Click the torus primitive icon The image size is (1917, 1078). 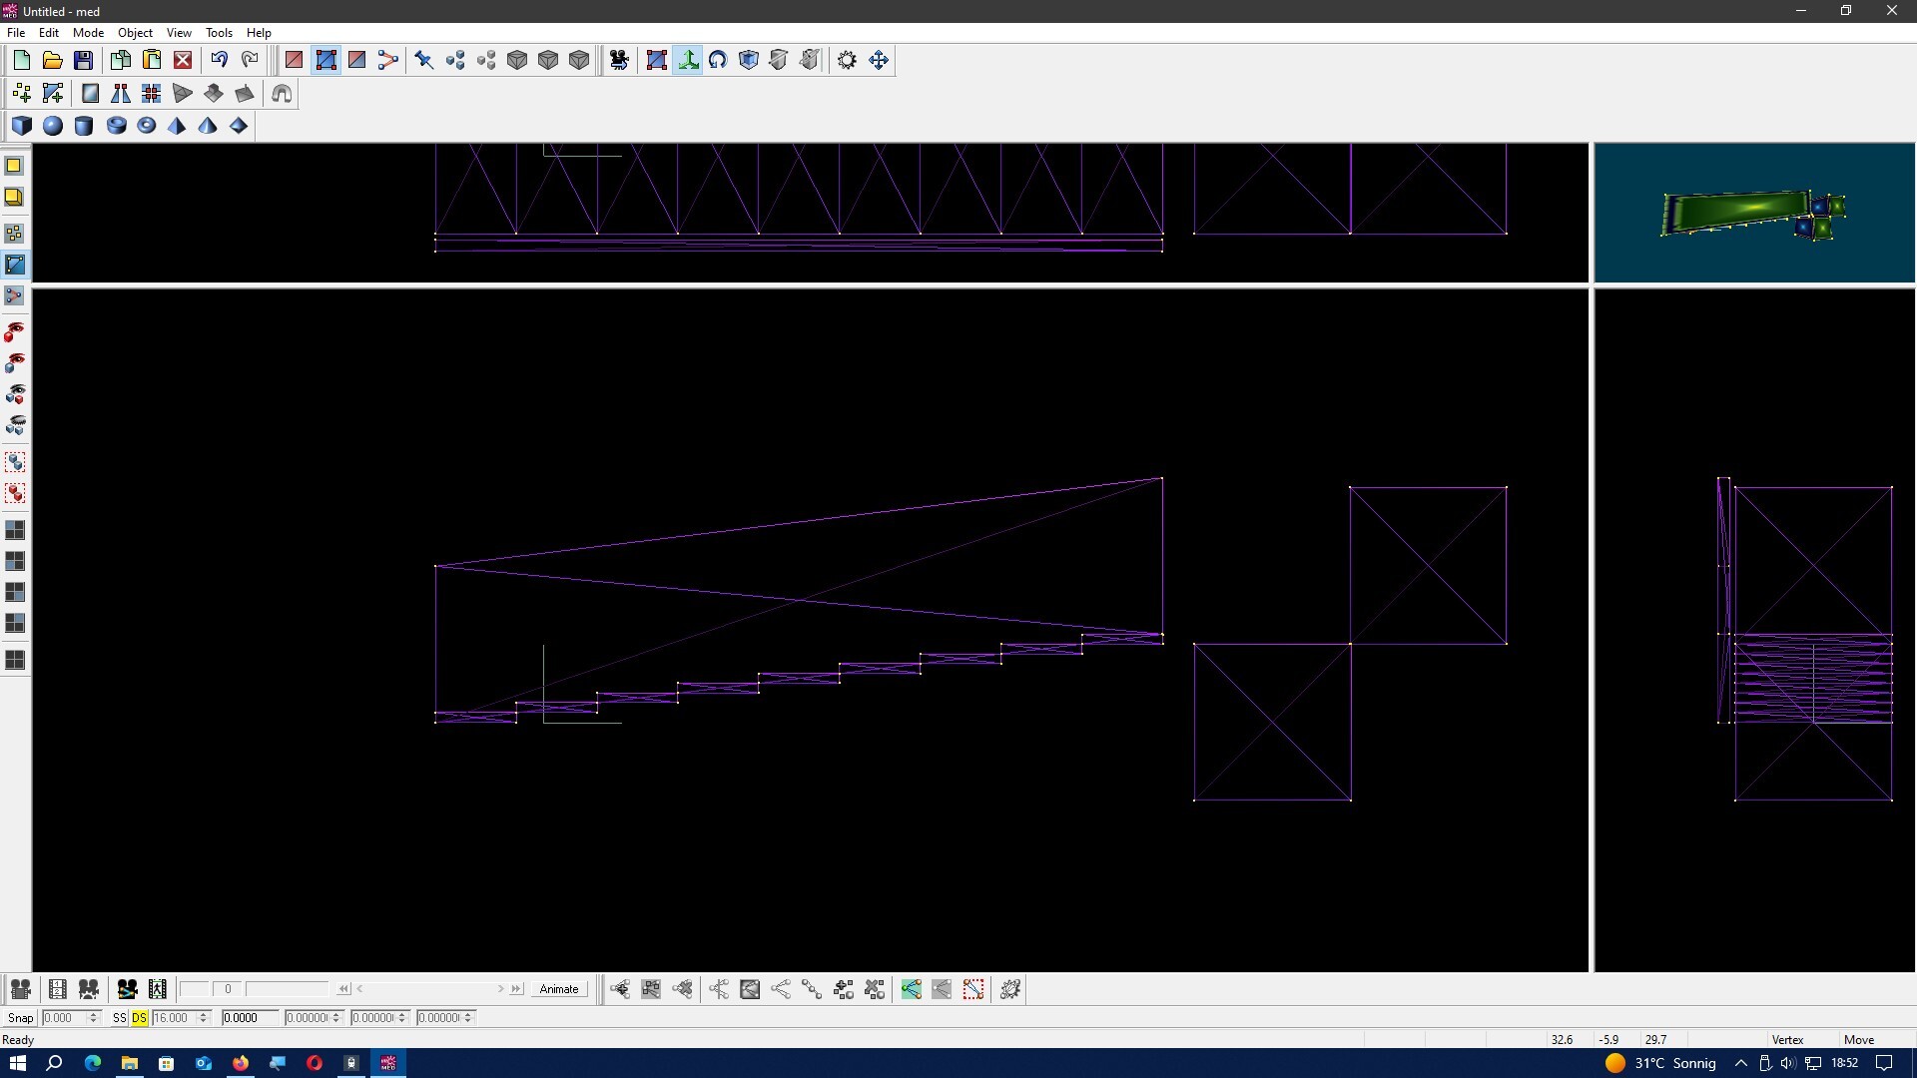tap(146, 126)
